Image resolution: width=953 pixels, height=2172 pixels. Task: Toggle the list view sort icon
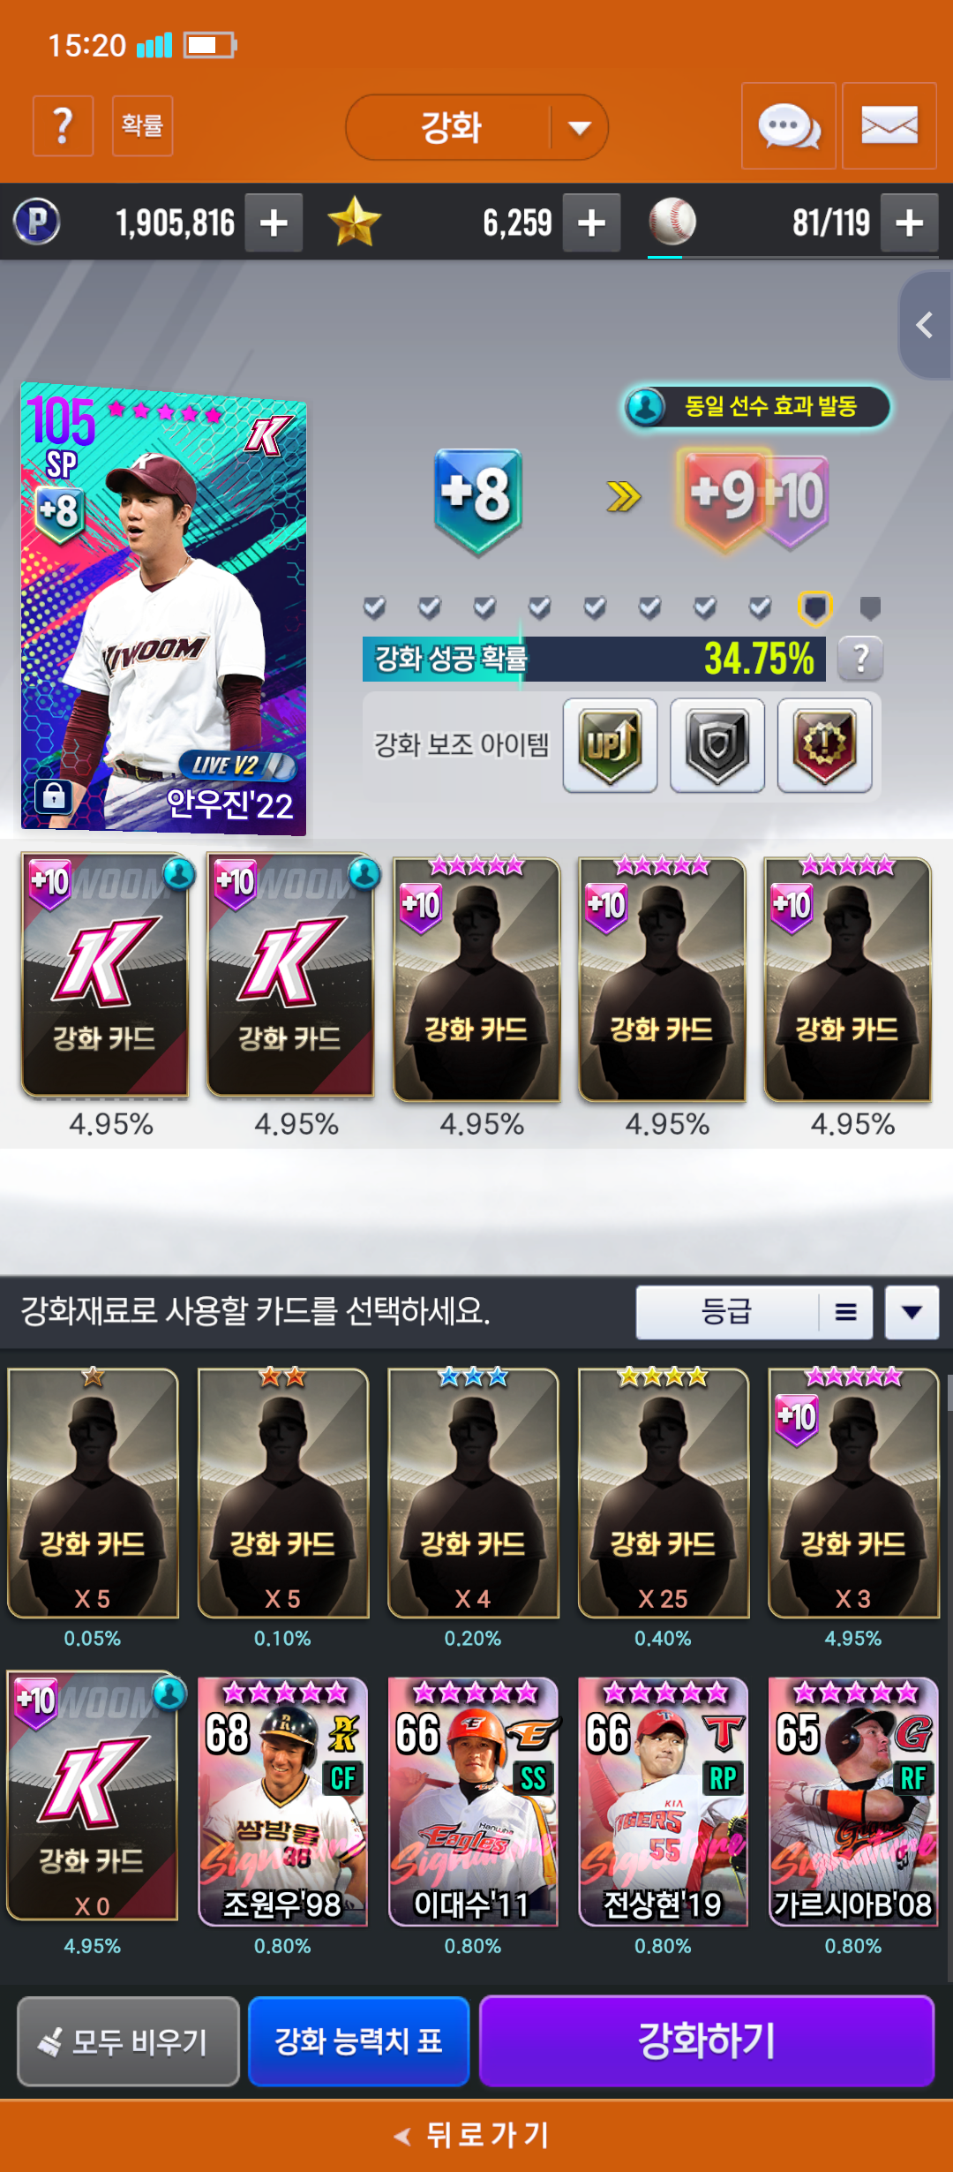coord(845,1312)
